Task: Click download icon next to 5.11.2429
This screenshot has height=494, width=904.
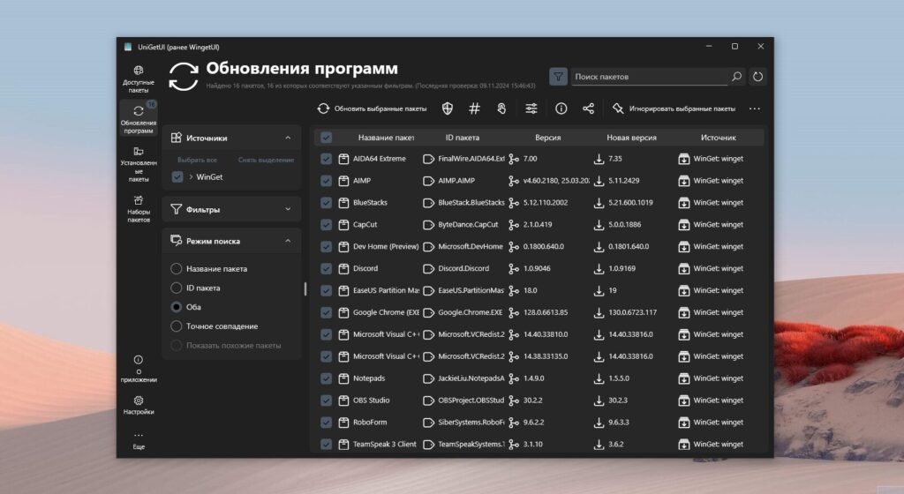Action: click(599, 181)
